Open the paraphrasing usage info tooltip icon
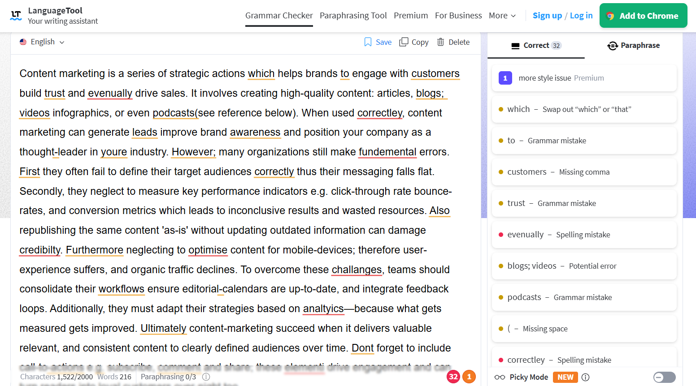Image resolution: width=696 pixels, height=386 pixels. 206,377
